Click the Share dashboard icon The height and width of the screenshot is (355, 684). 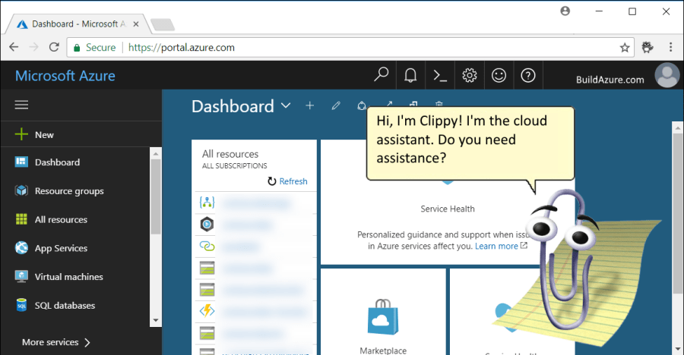coord(362,105)
